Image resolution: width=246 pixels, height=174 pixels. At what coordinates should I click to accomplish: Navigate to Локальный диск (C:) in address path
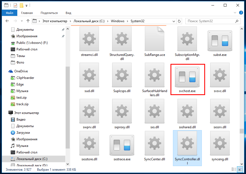pyautogui.click(x=89, y=21)
